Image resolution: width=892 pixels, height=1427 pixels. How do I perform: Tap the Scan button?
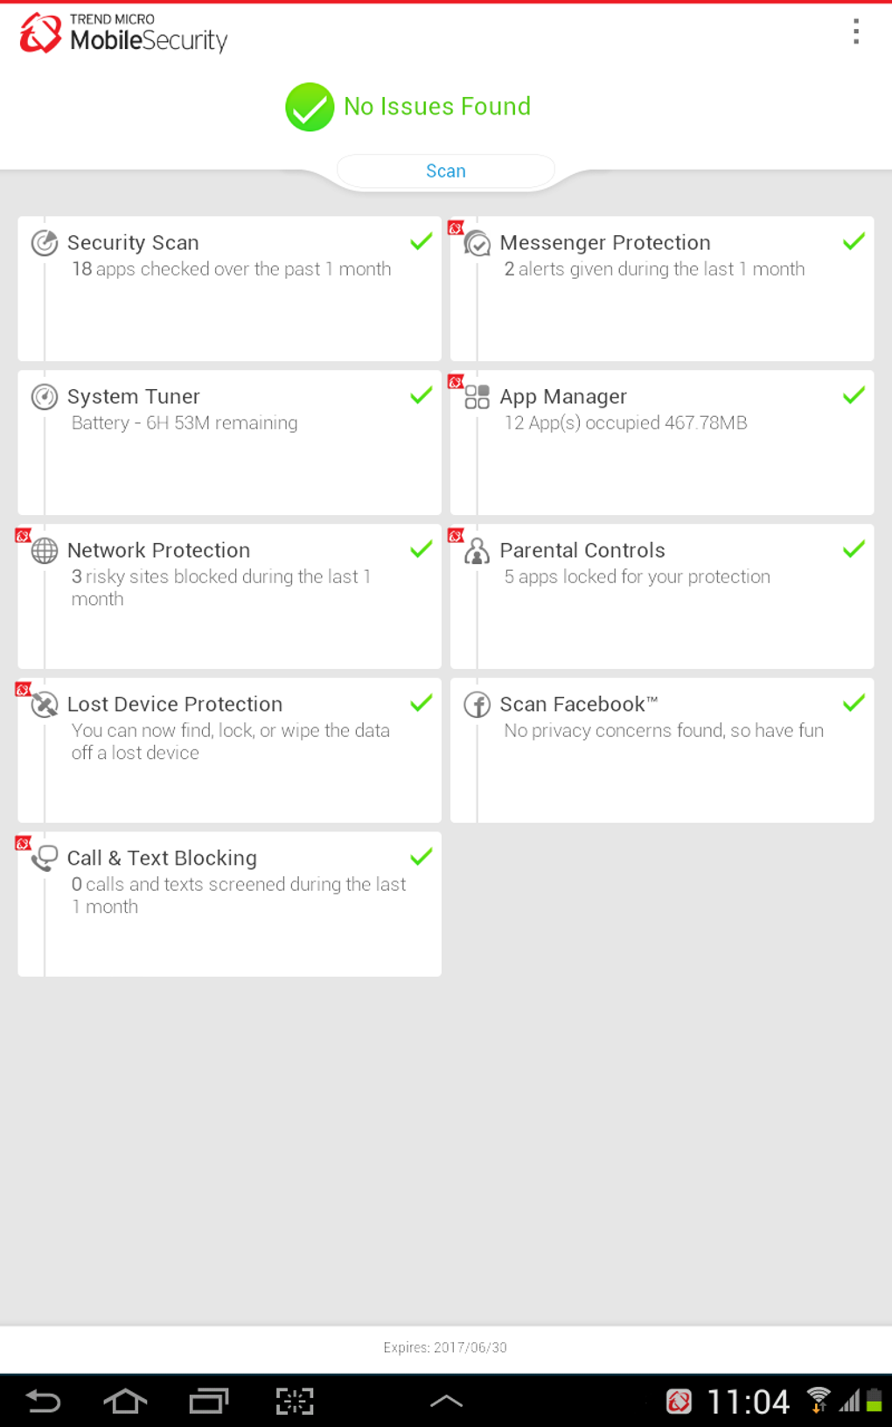point(445,171)
